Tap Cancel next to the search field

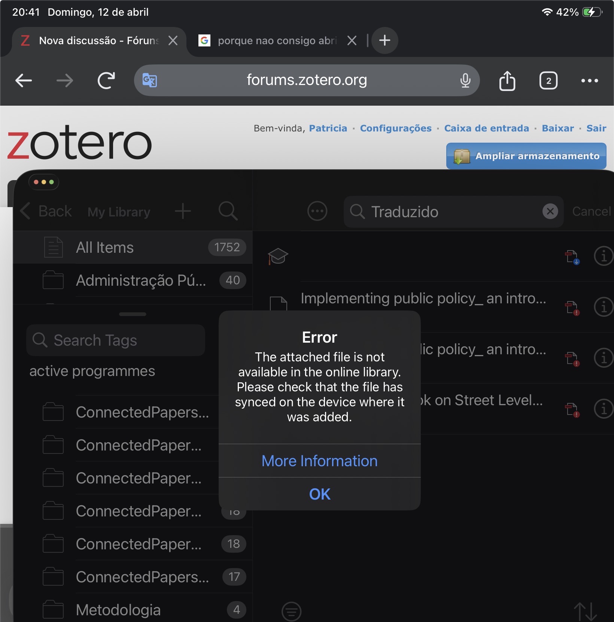point(591,212)
